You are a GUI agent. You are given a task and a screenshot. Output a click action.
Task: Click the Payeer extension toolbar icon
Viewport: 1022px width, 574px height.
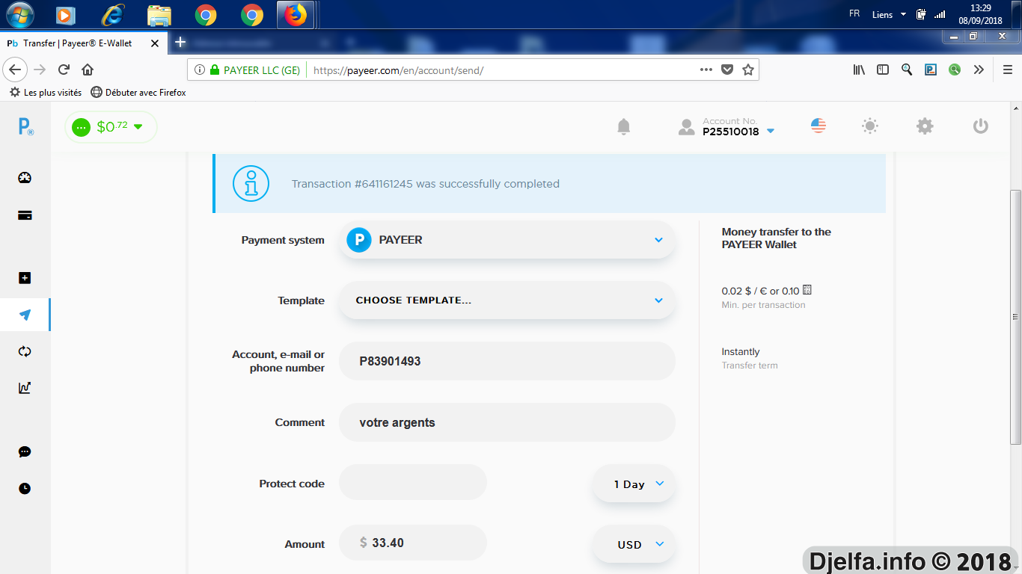coord(931,70)
